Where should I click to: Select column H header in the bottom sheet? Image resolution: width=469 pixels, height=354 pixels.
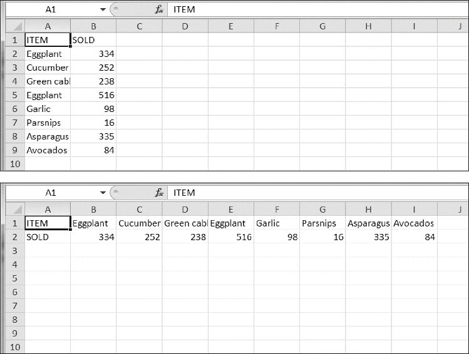[x=368, y=210]
